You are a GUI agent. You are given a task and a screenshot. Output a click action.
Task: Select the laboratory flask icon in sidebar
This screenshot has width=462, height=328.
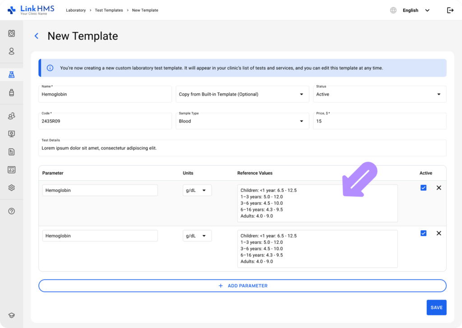pos(11,74)
